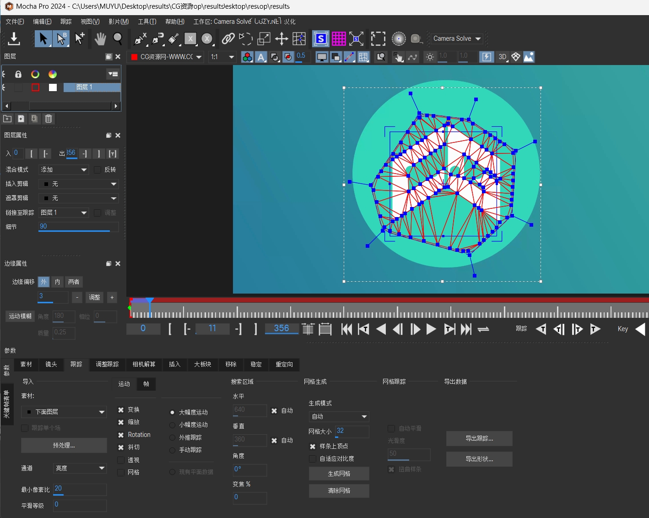
Task: Toggle the Show layer mattes A icon
Action: click(261, 57)
